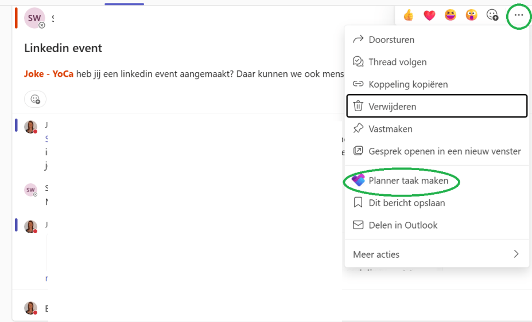Choose Thread volgen option

pyautogui.click(x=437, y=62)
